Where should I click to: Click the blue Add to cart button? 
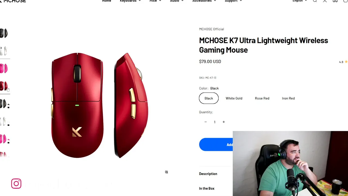tap(216, 145)
